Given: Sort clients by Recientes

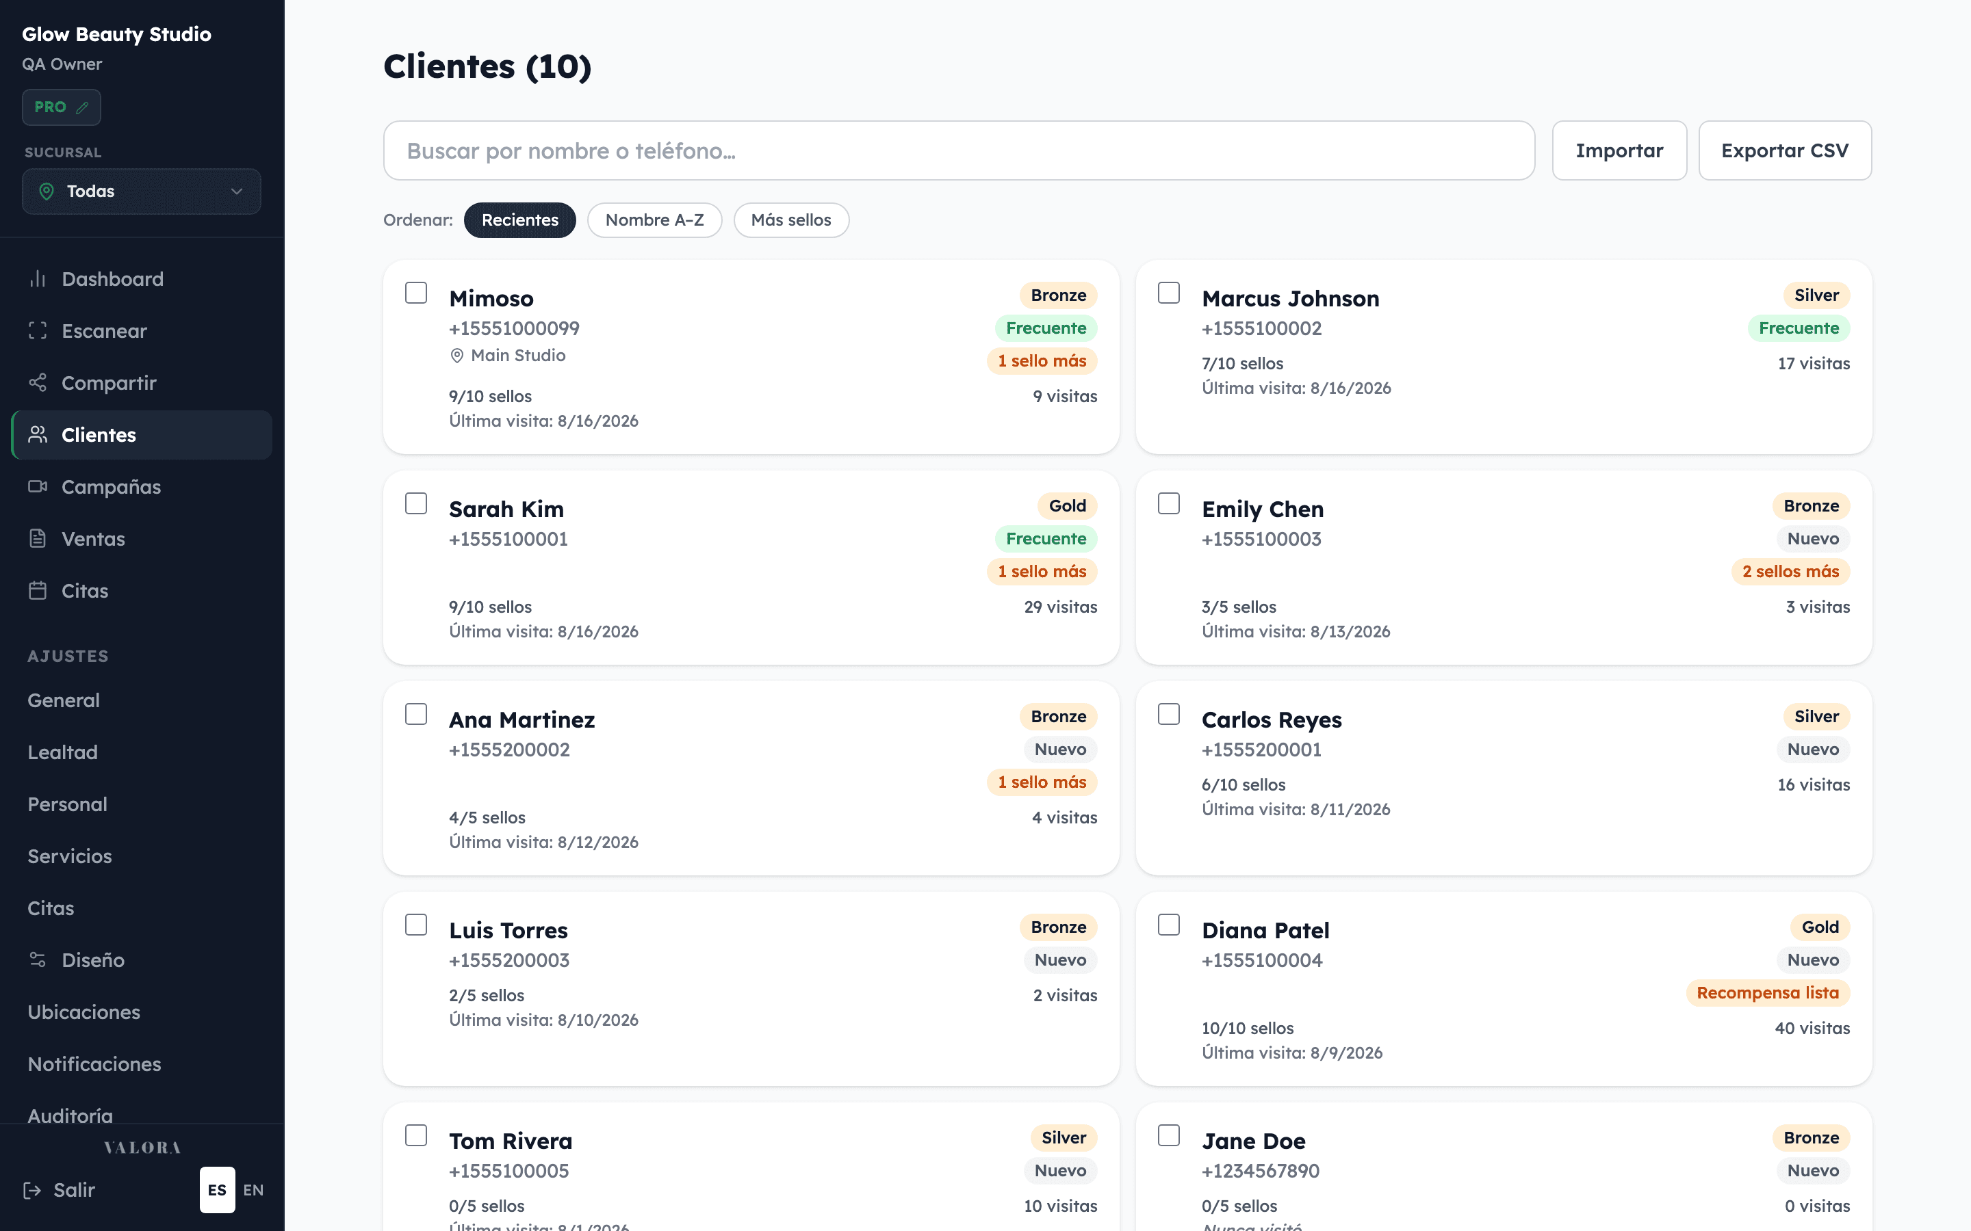Looking at the screenshot, I should tap(519, 220).
